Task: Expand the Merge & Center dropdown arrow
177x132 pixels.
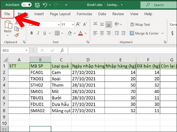Action: click(163, 33)
